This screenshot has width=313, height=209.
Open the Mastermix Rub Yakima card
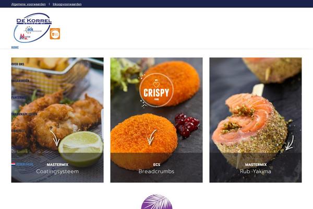pos(256,120)
